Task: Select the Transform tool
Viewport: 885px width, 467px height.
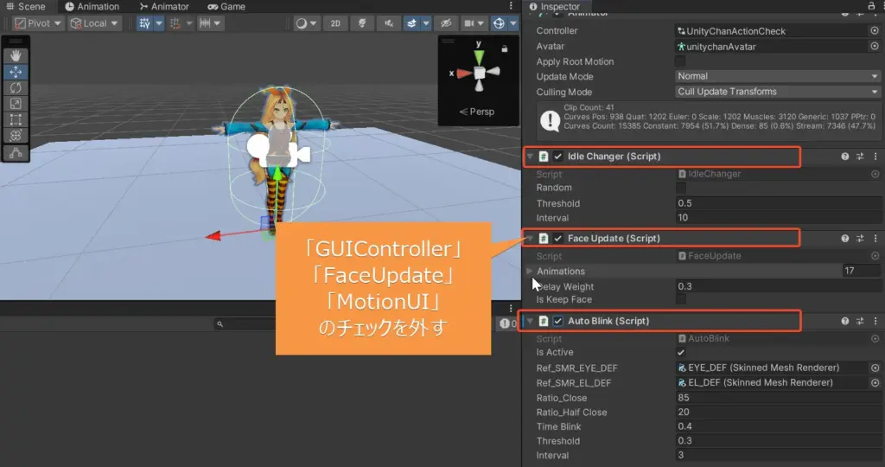Action: pyautogui.click(x=16, y=135)
